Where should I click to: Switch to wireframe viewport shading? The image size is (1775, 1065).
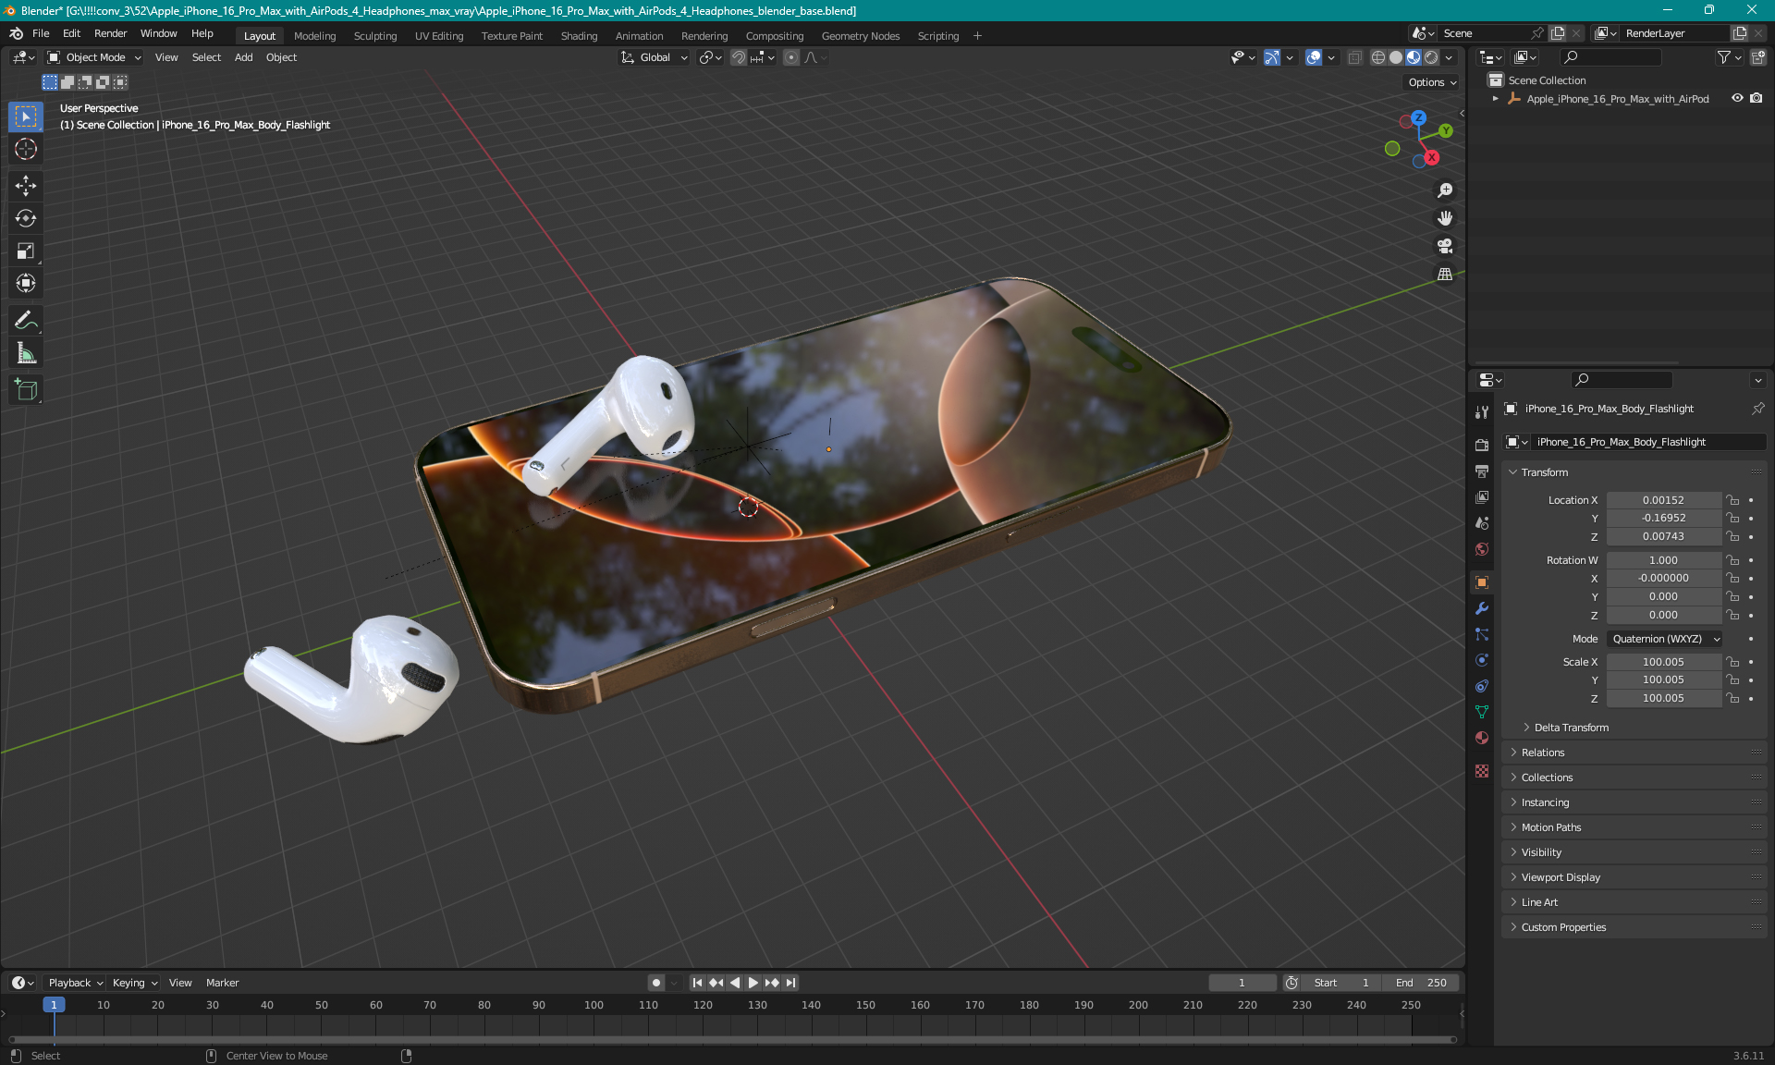[x=1378, y=57]
